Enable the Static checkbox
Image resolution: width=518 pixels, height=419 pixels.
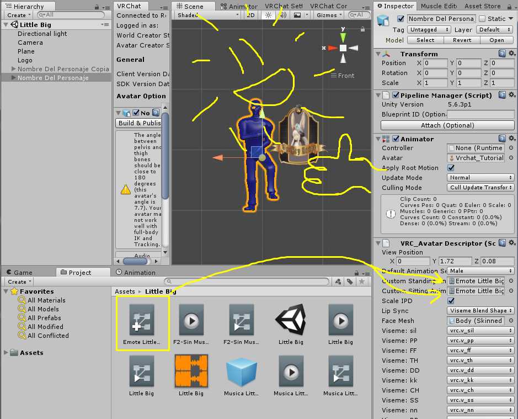(x=482, y=19)
